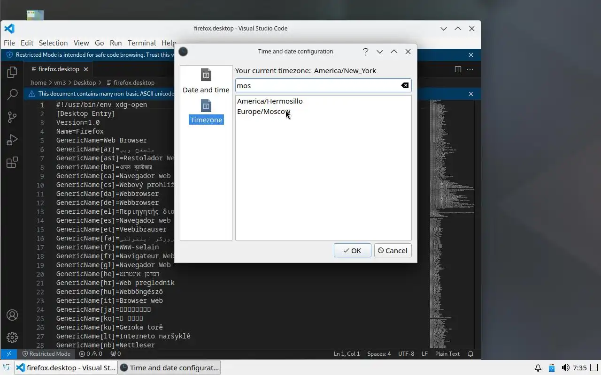Viewport: 601px width, 375px height.
Task: Close the firefox.desktop editor tab
Action: (86, 69)
